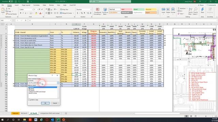Apply Bold formatting

(20, 13)
